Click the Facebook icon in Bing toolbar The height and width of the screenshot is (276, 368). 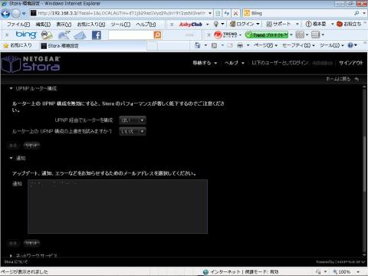[97, 34]
